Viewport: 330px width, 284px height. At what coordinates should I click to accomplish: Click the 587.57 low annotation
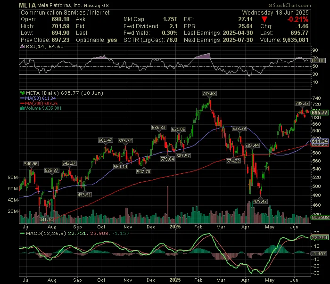[x=183, y=156]
